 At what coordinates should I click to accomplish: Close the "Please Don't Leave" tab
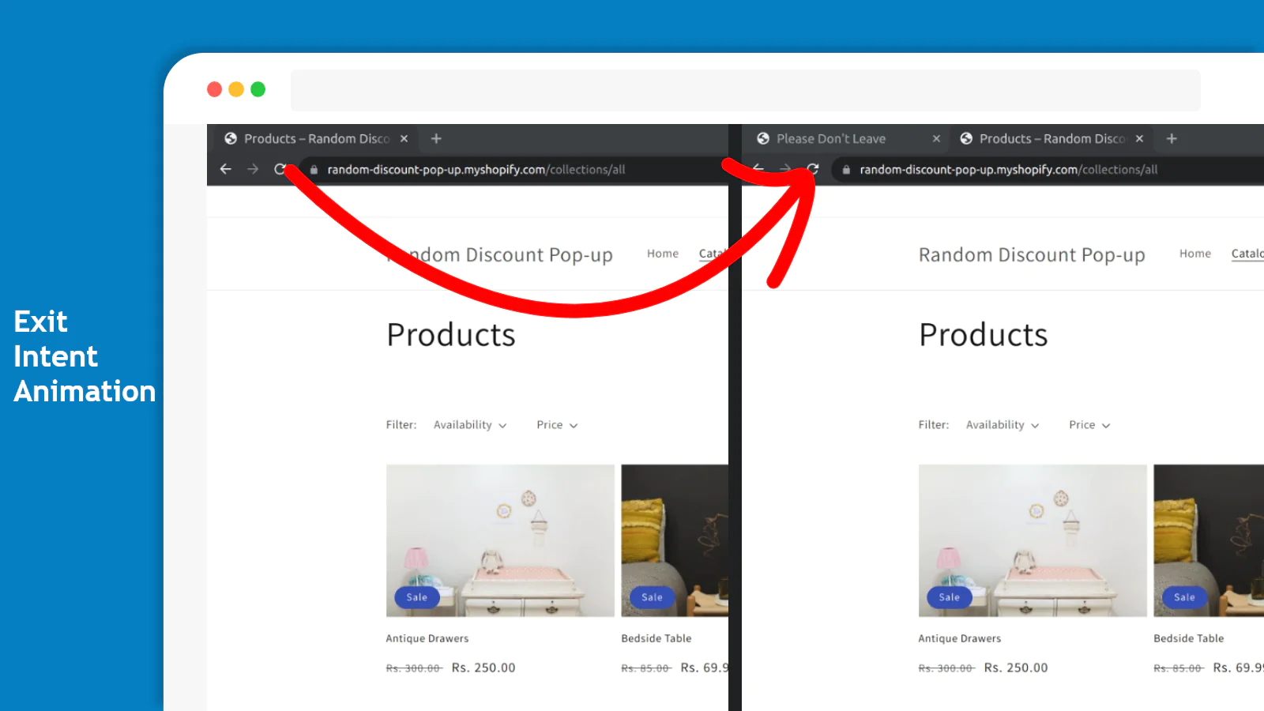[x=936, y=139]
